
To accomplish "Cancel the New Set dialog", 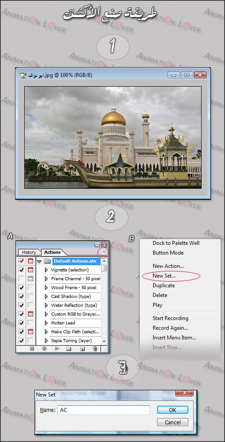I will point(172,422).
